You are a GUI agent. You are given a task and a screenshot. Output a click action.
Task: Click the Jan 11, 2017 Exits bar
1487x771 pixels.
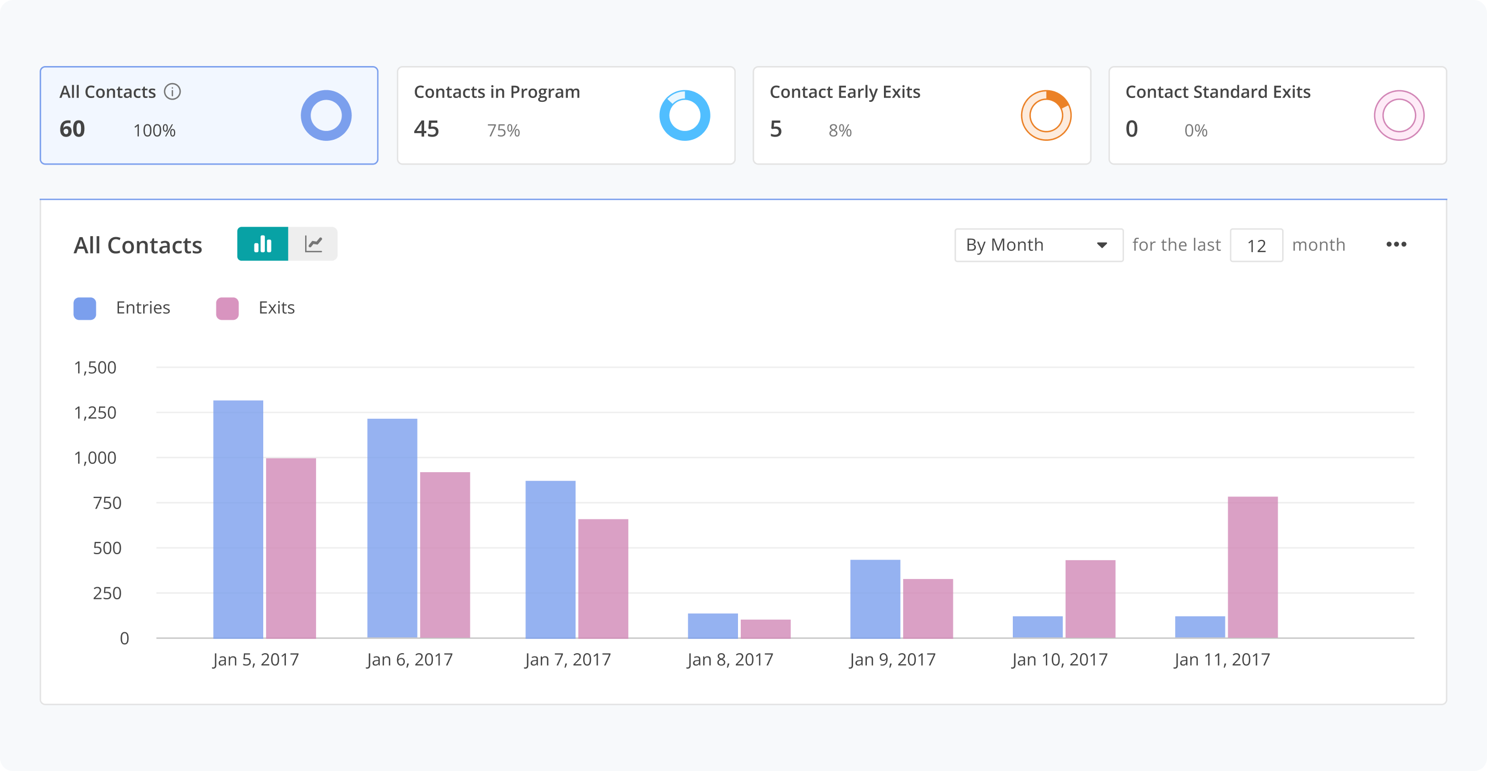(1252, 567)
